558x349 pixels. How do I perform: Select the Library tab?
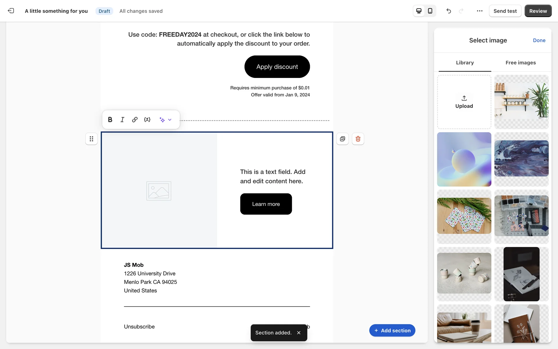tap(464, 63)
